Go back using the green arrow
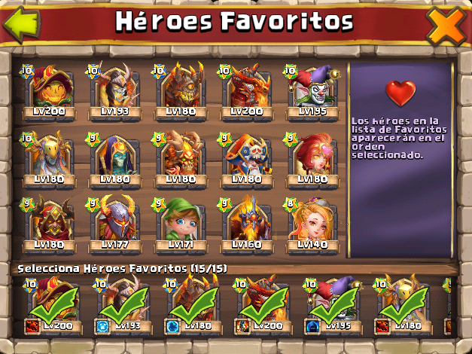 (x=22, y=23)
